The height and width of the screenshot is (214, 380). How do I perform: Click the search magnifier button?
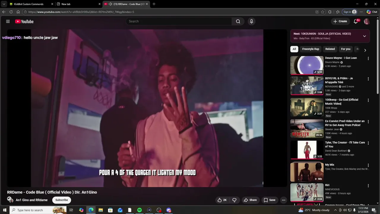238,21
